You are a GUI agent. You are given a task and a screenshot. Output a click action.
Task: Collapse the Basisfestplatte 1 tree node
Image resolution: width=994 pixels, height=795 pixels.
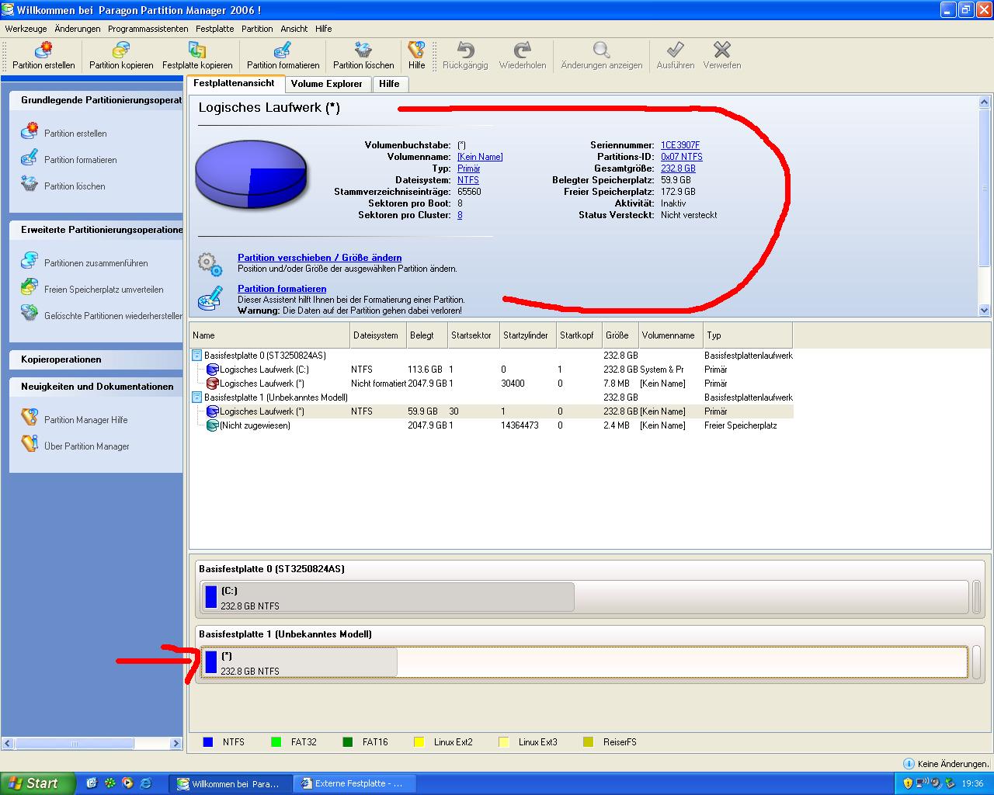(196, 397)
